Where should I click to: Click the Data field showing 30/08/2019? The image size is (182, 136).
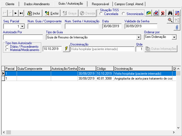[x=112, y=26]
